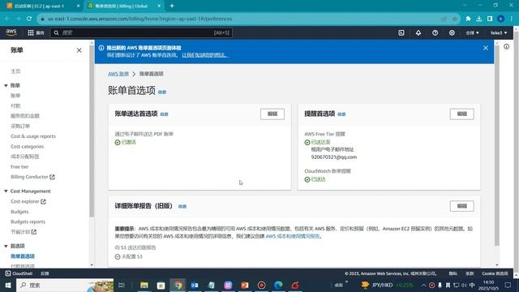
Task: Open Budgets reports in sidebar
Action: point(28,221)
